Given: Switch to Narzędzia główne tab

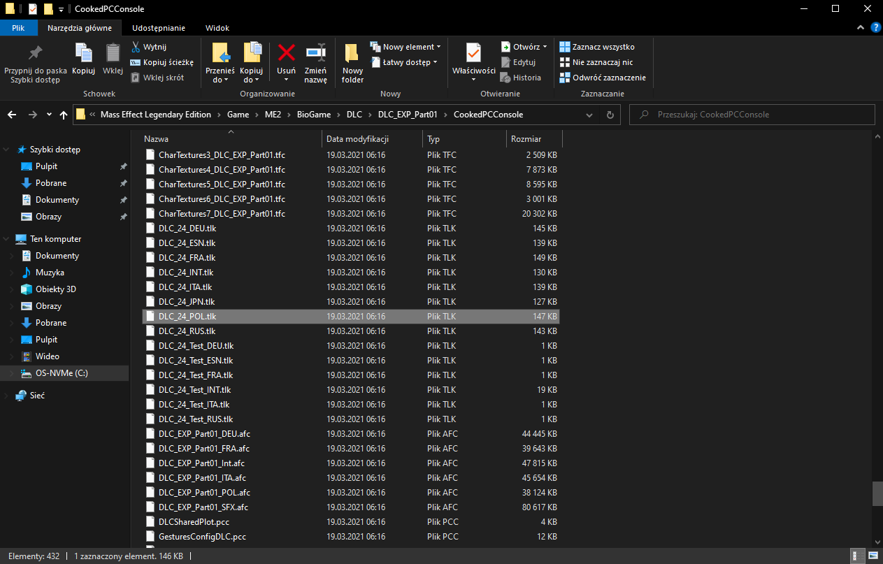Looking at the screenshot, I should (80, 28).
